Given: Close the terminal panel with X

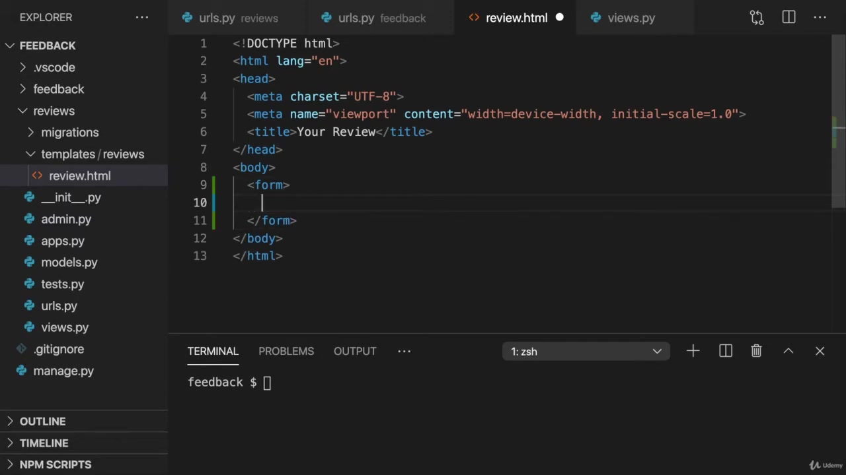Looking at the screenshot, I should (820, 352).
